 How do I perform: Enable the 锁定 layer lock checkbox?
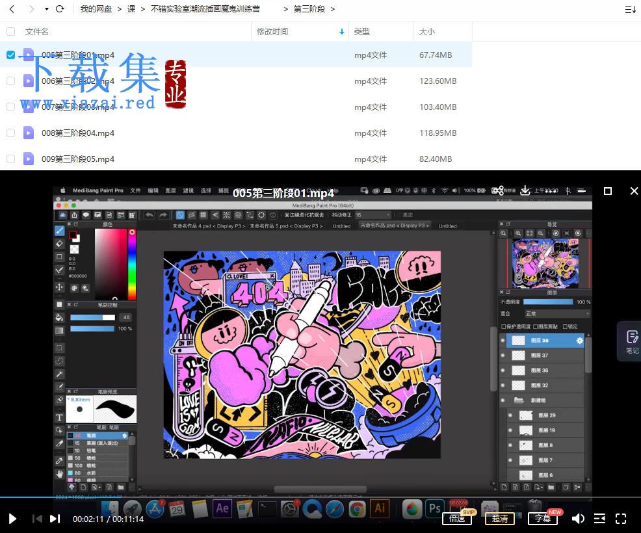(x=565, y=326)
